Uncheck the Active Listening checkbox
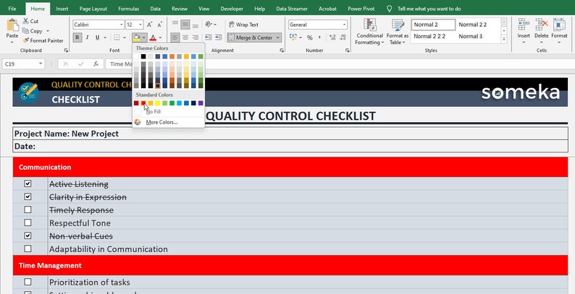Viewport: 575px width, 294px height. 28,183
